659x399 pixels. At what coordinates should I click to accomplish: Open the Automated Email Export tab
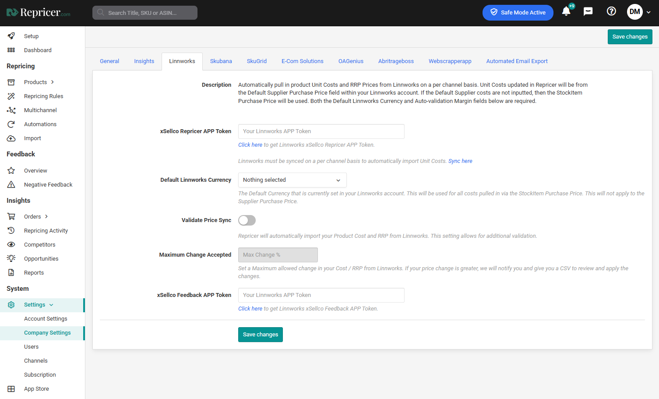tap(517, 61)
